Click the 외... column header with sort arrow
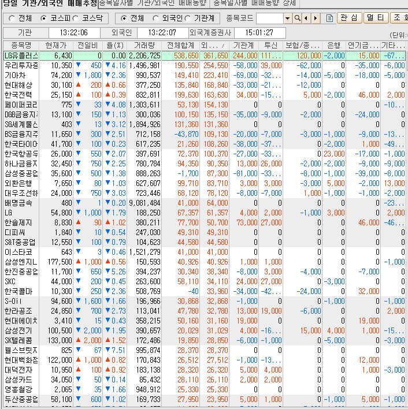 pyautogui.click(x=214, y=46)
